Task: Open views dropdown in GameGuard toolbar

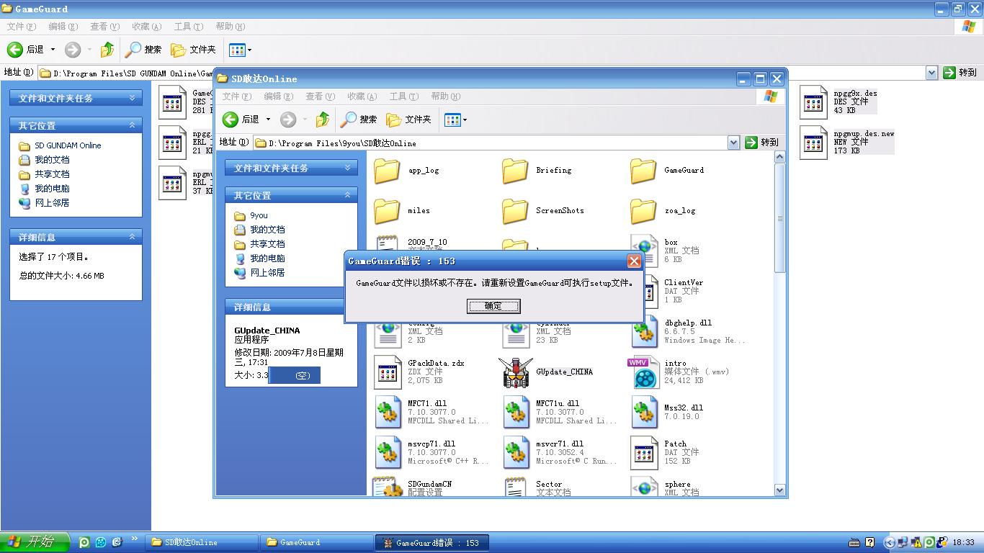Action: [249, 50]
